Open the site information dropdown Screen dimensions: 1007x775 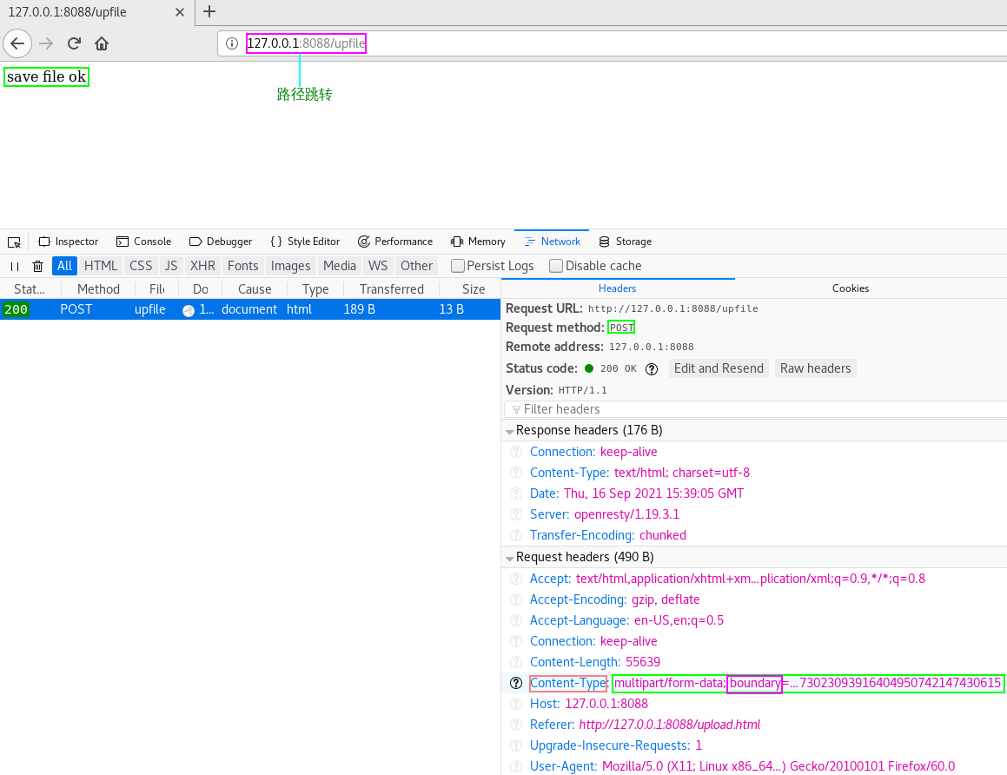[x=231, y=43]
